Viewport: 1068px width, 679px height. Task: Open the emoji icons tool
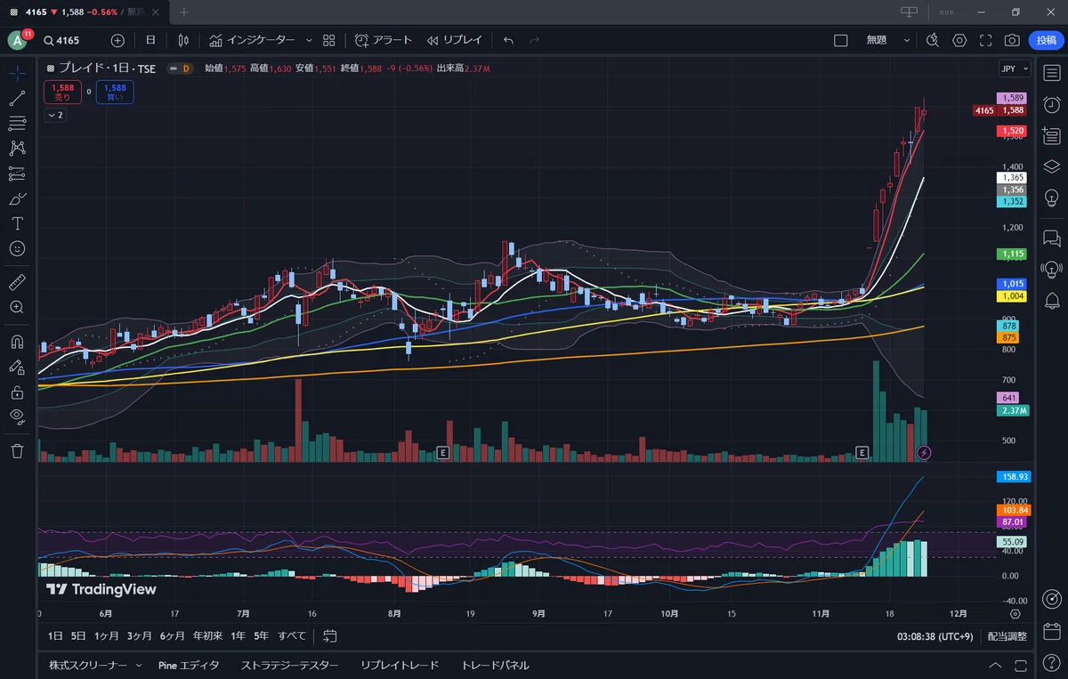pyautogui.click(x=17, y=248)
